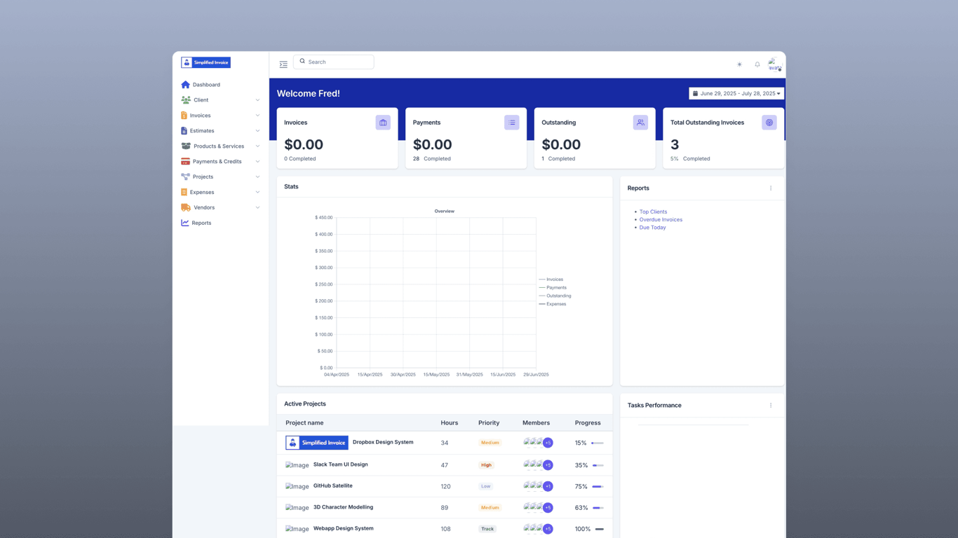958x538 pixels.
Task: Click the Total Outstanding Invoices target icon
Action: (x=769, y=123)
